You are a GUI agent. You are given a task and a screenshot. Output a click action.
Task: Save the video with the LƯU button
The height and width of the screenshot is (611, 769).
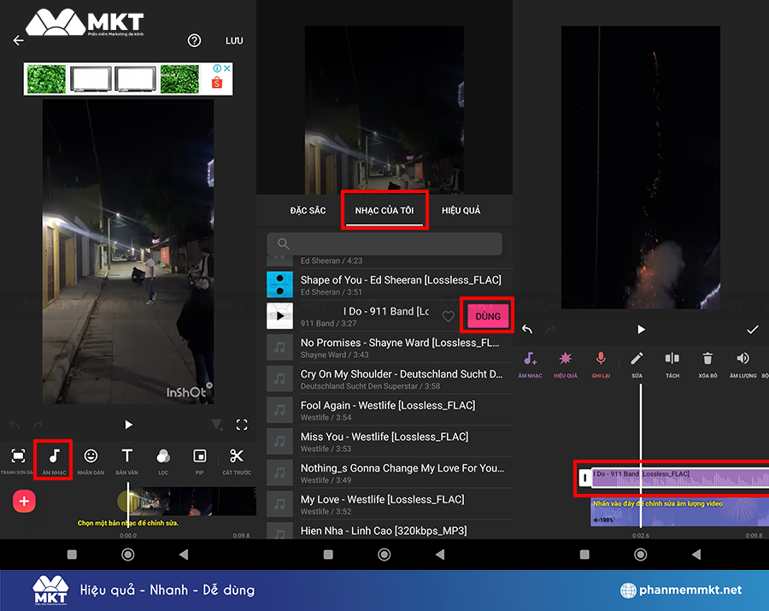pyautogui.click(x=234, y=41)
